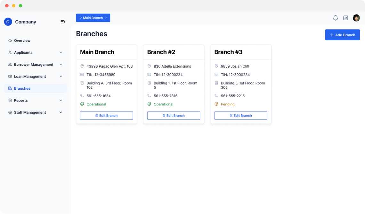Click the Branch #2 card title

(161, 52)
